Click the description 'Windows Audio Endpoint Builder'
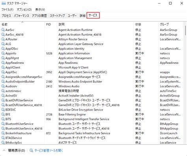Viewport: 187px width, 156px height. click(x=80, y=82)
